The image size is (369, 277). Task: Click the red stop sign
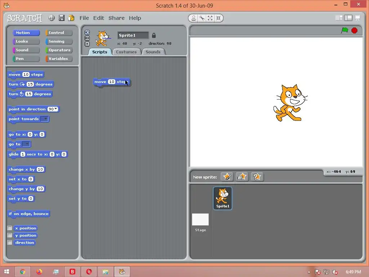point(355,30)
